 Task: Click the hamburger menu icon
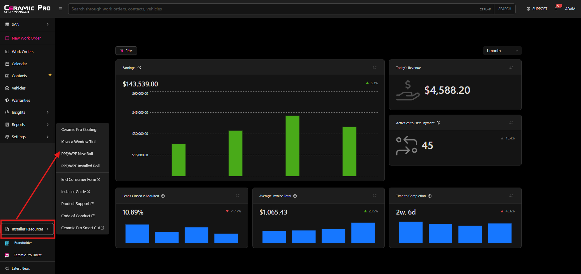(x=60, y=9)
